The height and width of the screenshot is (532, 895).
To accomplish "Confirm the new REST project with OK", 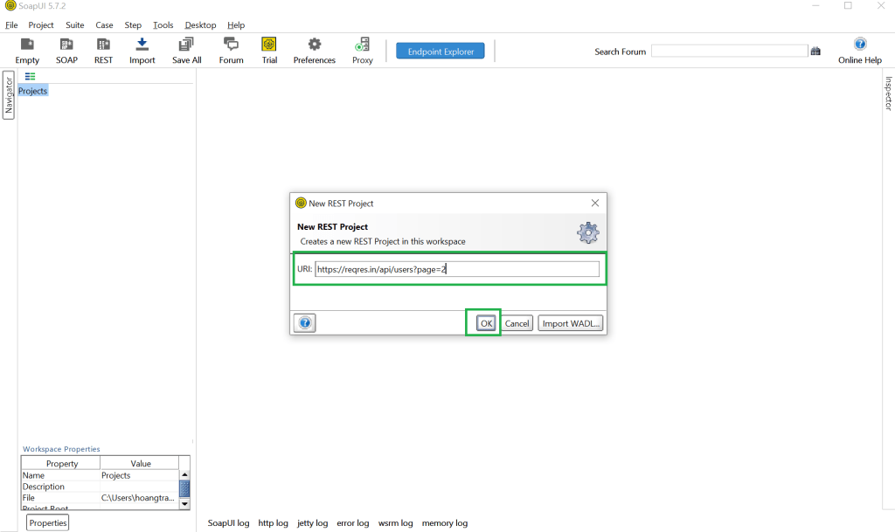I will pyautogui.click(x=486, y=323).
